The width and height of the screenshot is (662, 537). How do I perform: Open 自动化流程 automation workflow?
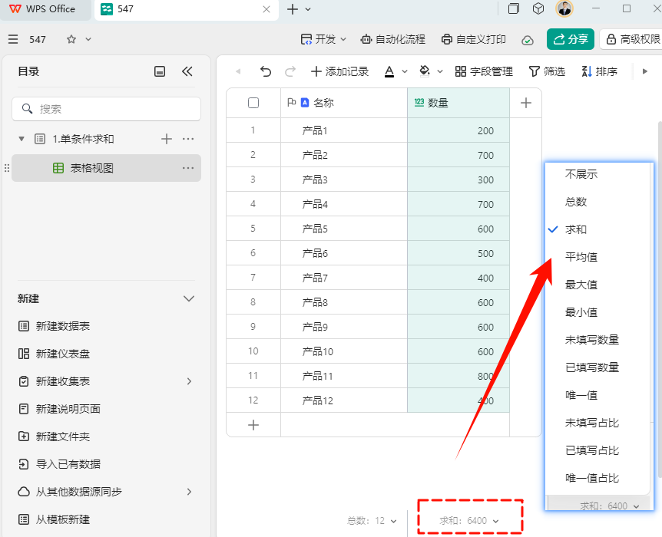(x=392, y=39)
